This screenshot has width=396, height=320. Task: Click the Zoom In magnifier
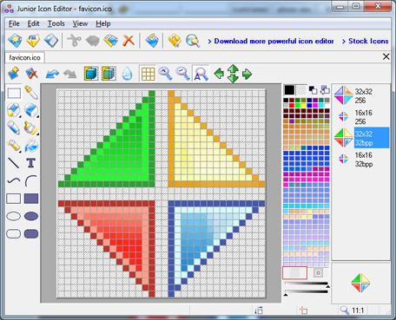coord(165,74)
